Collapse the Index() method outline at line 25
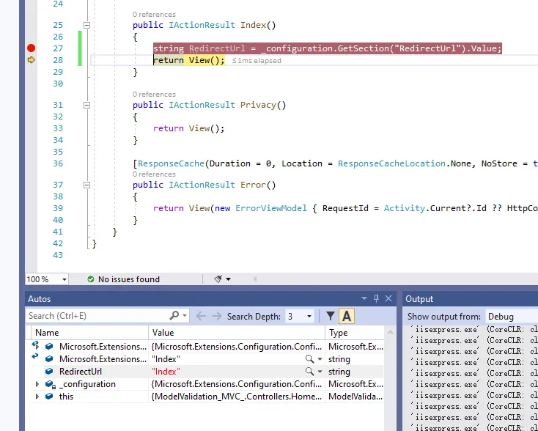538x431 pixels. tap(86, 25)
